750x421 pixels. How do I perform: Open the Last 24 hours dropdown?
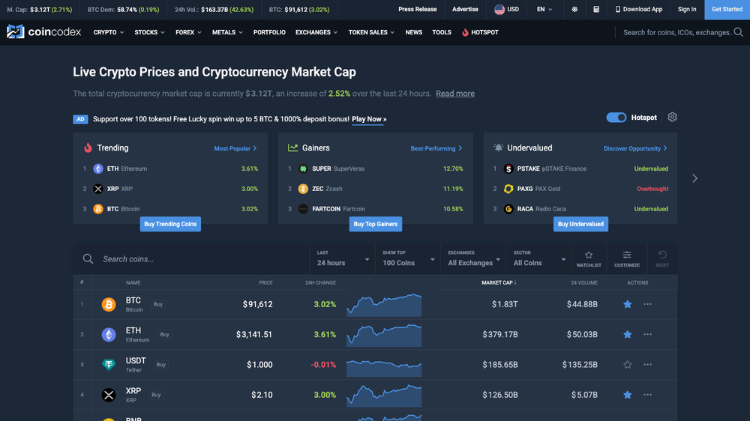coord(343,258)
